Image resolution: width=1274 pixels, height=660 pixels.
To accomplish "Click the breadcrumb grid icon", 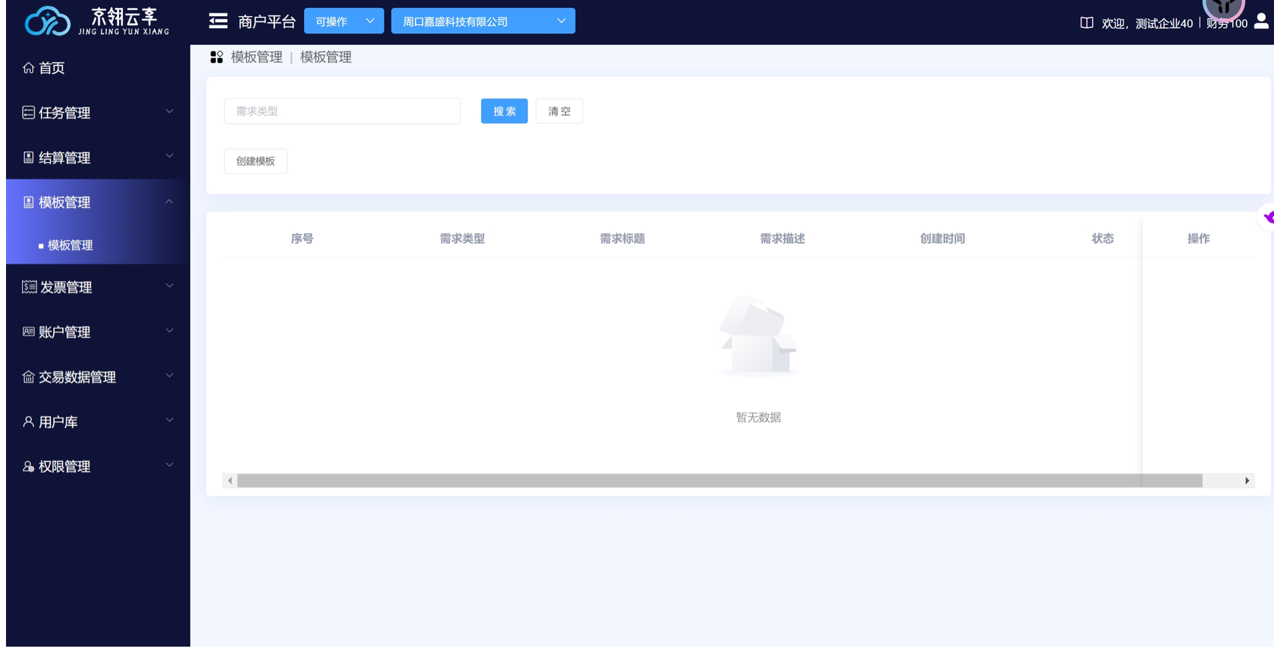I will coord(217,57).
